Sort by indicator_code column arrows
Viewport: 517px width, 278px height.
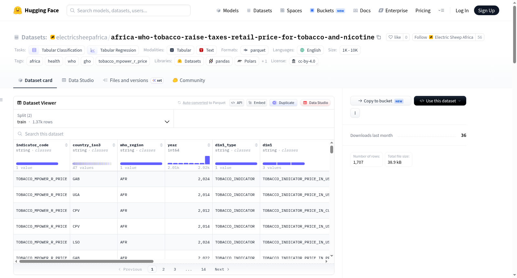coord(66,145)
